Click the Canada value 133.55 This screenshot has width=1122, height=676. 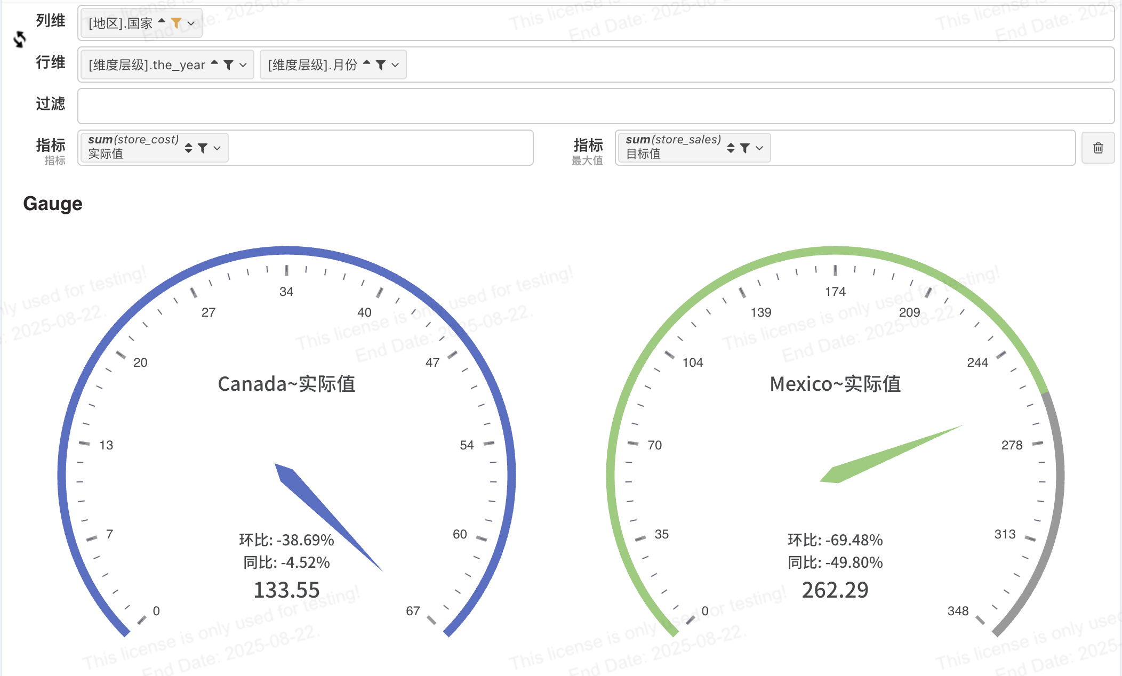click(x=286, y=590)
